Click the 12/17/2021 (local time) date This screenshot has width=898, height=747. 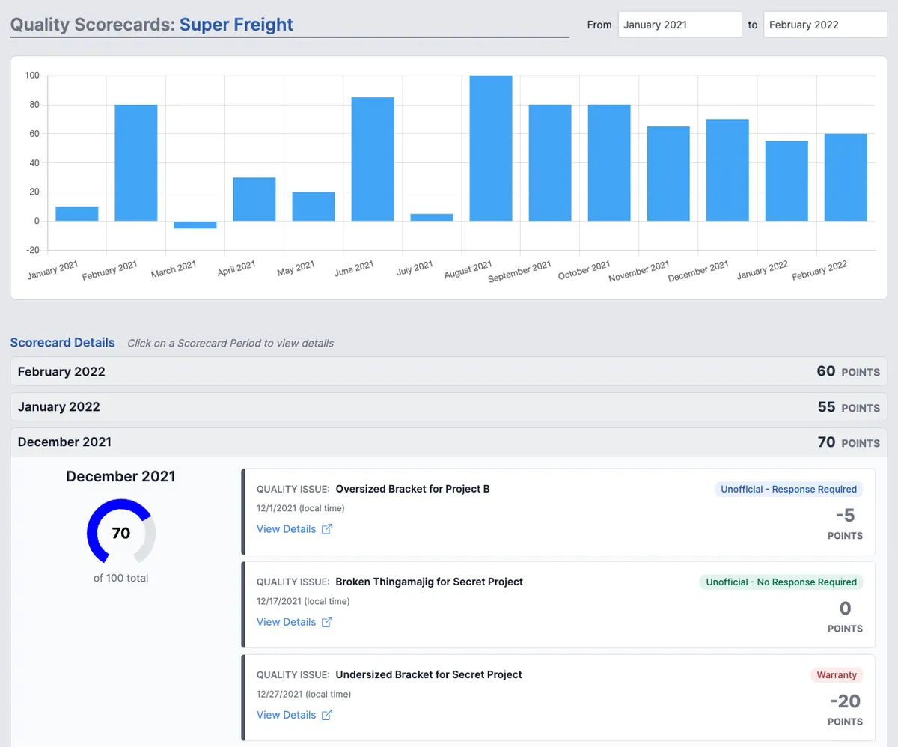click(303, 601)
